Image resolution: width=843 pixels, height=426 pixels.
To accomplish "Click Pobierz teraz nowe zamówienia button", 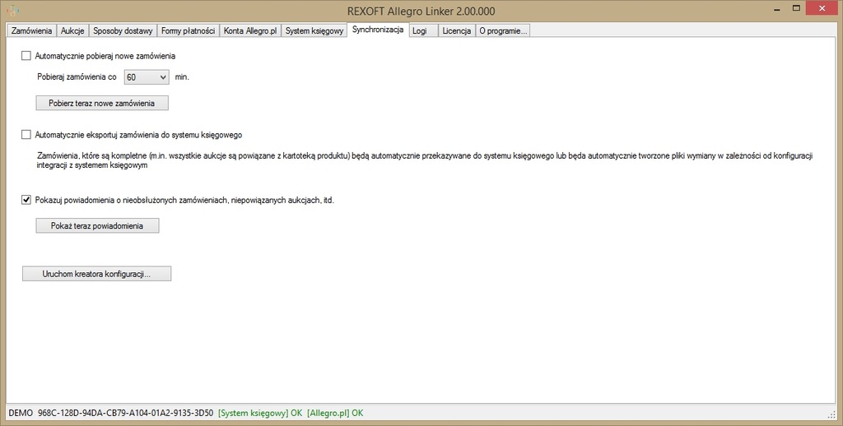I will (x=102, y=103).
